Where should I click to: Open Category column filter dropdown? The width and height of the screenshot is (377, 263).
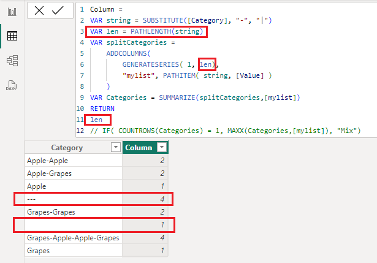(116, 147)
